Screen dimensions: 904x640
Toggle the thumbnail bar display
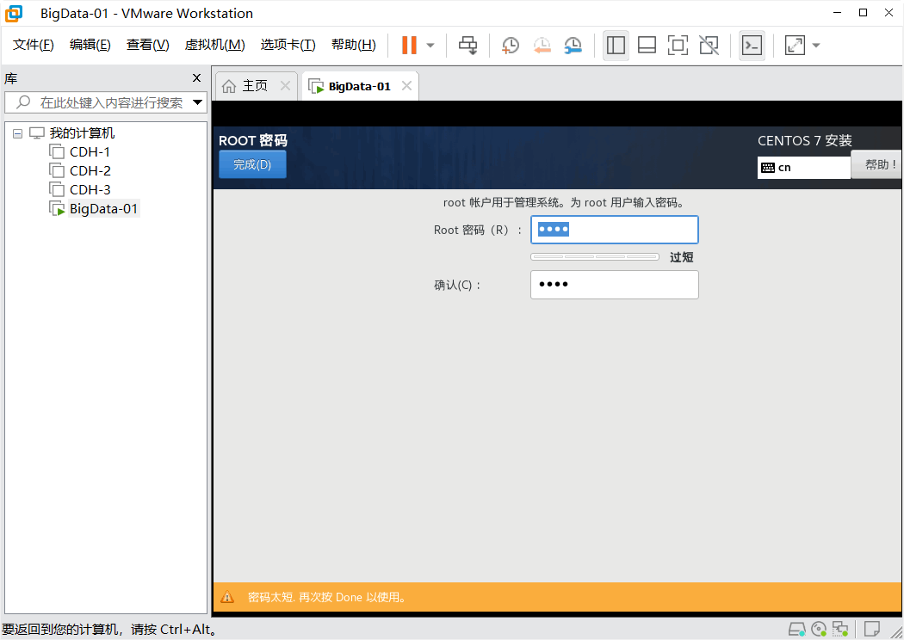pyautogui.click(x=647, y=45)
